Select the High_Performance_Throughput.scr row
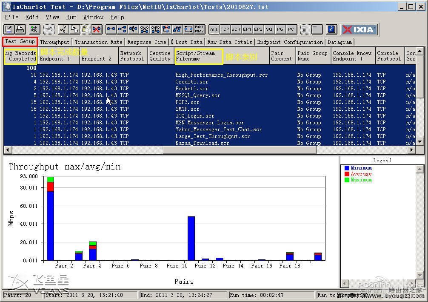 pos(209,75)
